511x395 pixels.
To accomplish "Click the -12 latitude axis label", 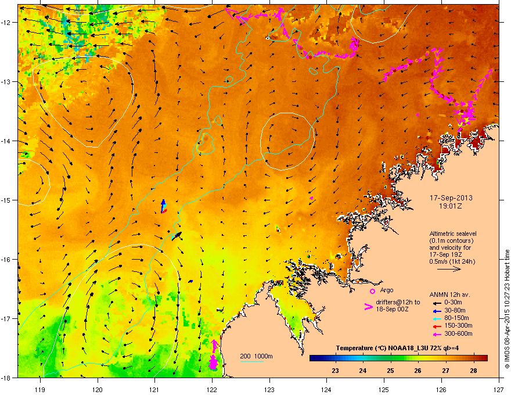I will [6, 23].
